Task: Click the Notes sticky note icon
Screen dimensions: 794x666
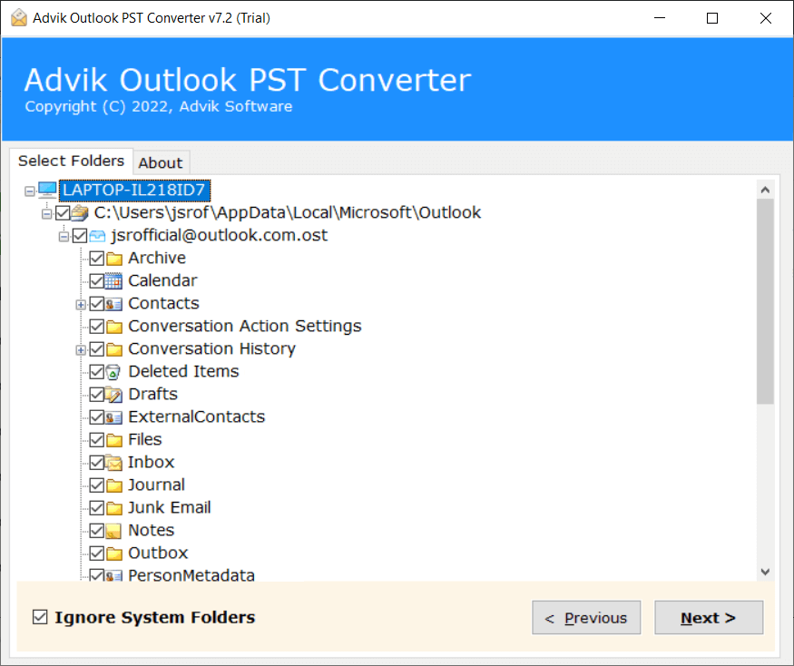Action: point(114,531)
